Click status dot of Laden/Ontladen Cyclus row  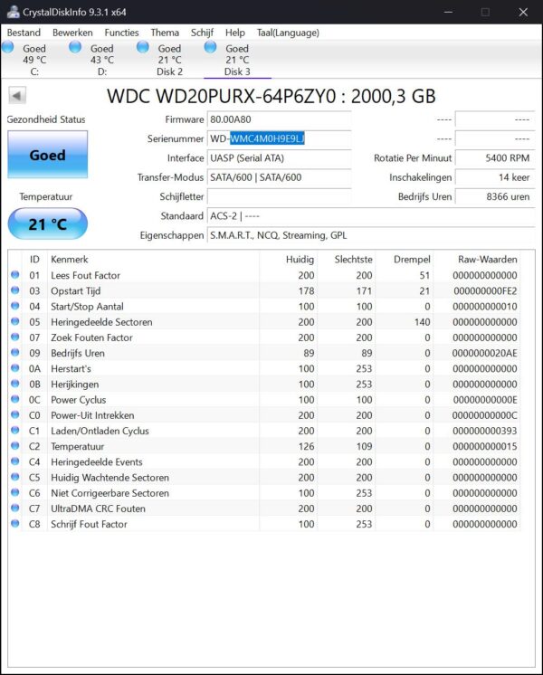[x=15, y=430]
